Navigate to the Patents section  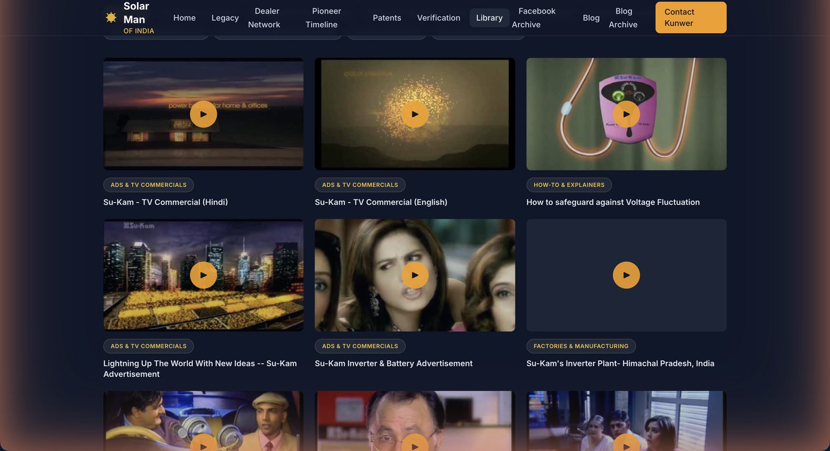coord(387,18)
